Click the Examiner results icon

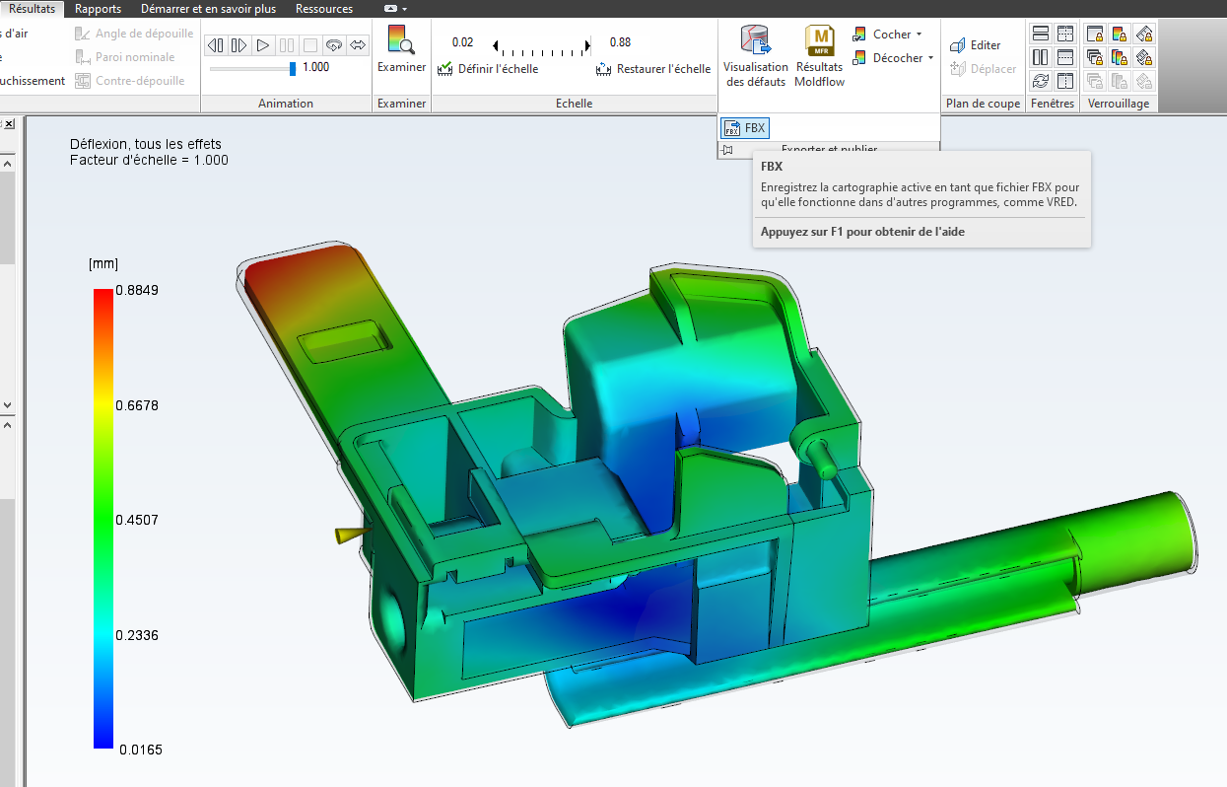click(x=401, y=40)
